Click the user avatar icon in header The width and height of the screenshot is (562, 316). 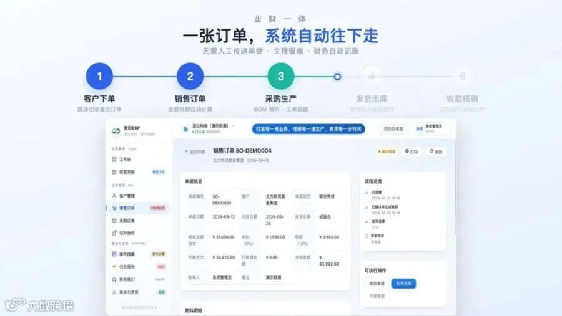(420, 129)
